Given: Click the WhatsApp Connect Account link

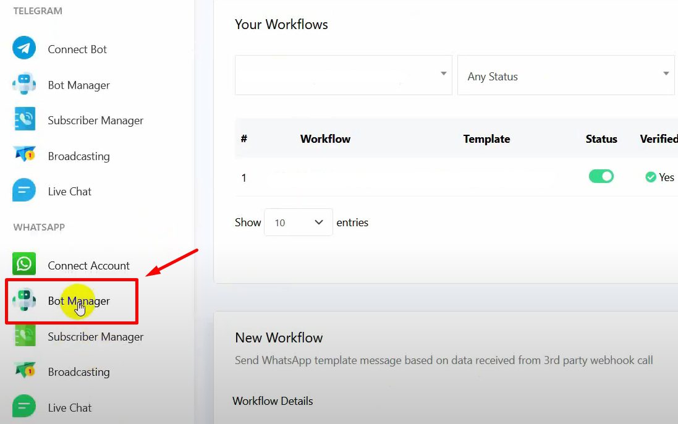Looking at the screenshot, I should [x=88, y=266].
